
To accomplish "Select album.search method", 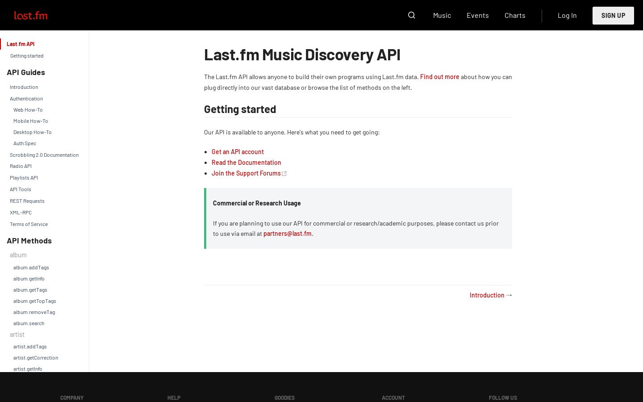I will (29, 323).
